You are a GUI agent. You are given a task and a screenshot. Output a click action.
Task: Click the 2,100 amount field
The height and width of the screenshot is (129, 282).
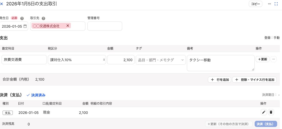click(121, 60)
